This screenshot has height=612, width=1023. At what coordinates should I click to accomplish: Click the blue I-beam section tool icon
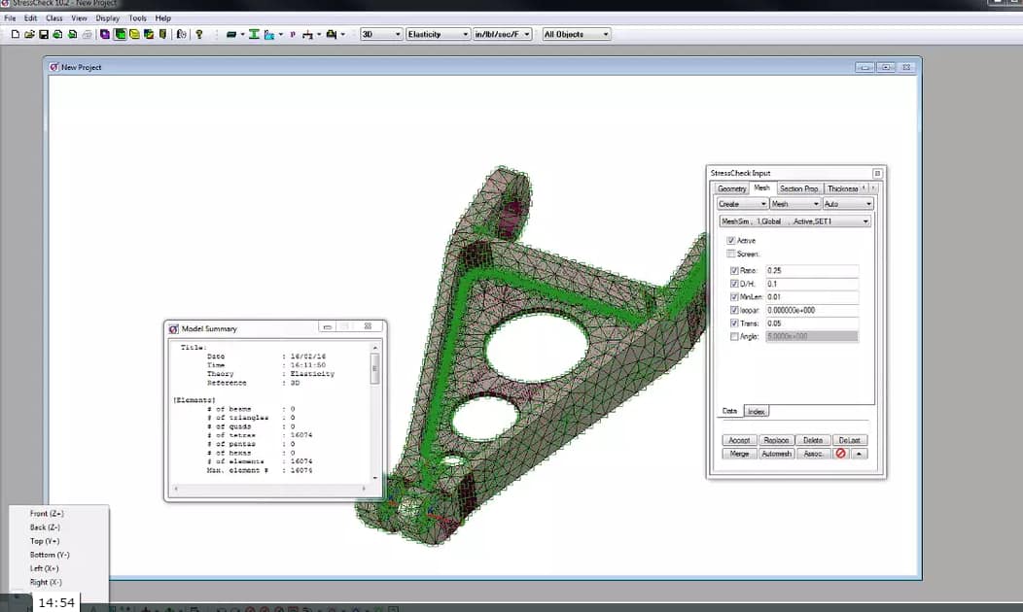[255, 34]
